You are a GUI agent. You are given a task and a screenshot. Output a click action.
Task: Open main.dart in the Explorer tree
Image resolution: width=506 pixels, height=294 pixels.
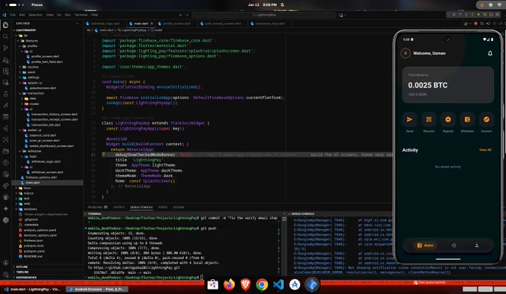pos(48,182)
